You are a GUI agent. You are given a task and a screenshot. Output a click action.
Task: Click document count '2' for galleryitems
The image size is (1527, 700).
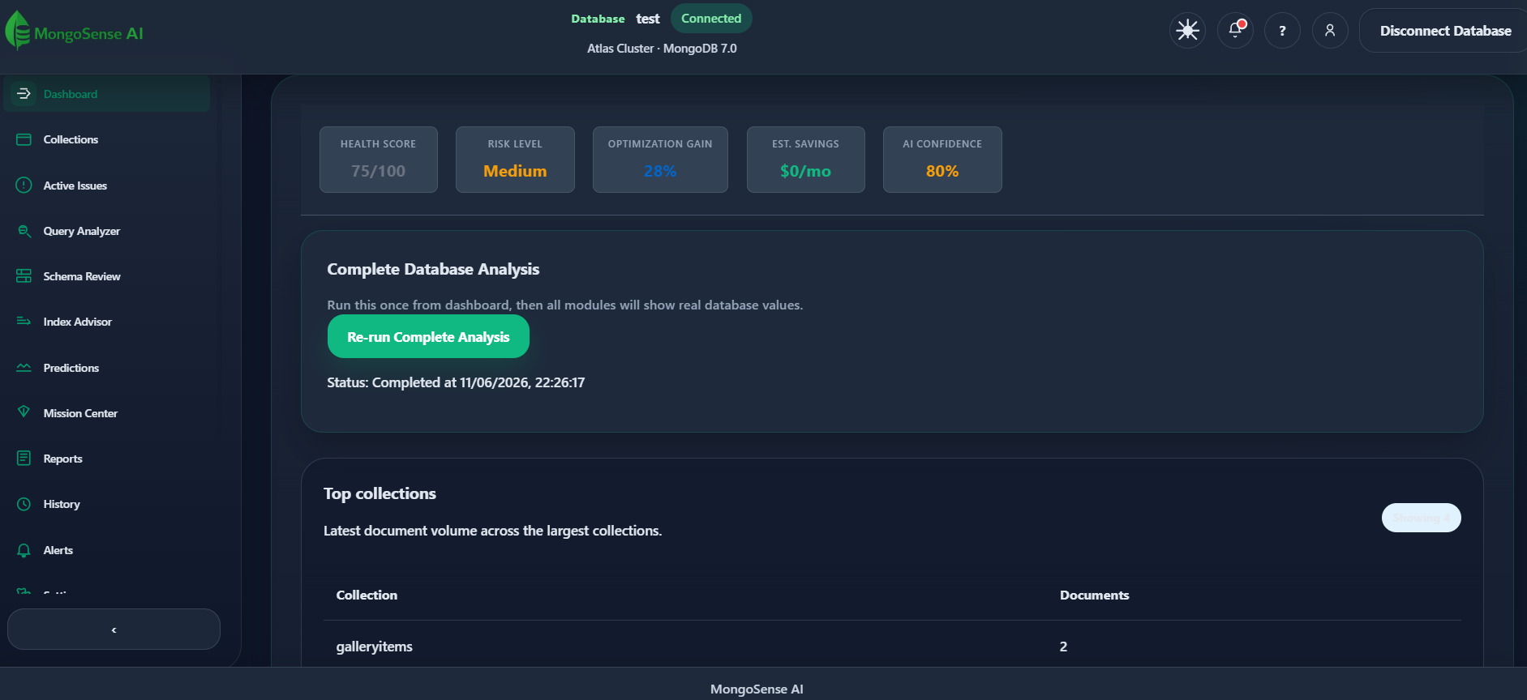tap(1063, 647)
